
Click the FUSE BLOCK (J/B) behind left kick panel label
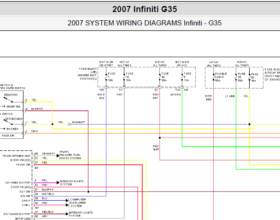tap(87, 74)
